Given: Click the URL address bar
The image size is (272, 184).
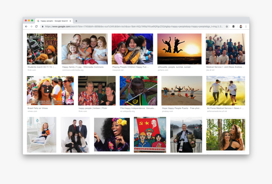Looking at the screenshot, I should 133,27.
